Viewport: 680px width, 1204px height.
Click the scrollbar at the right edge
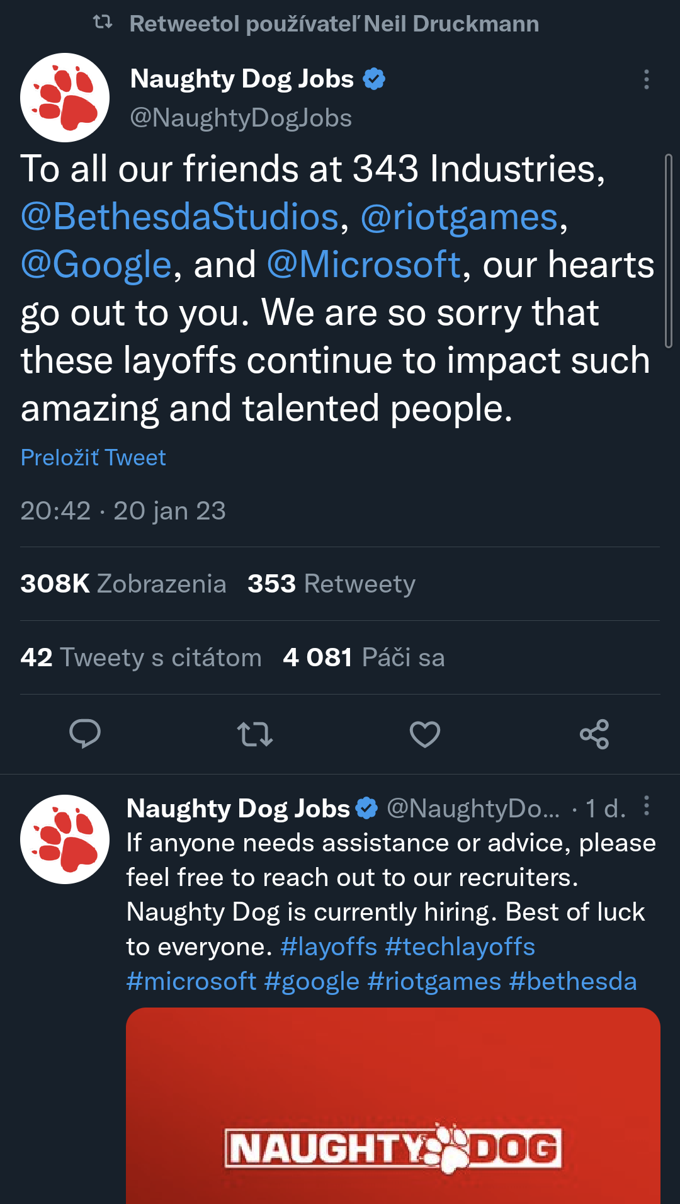pos(668,251)
